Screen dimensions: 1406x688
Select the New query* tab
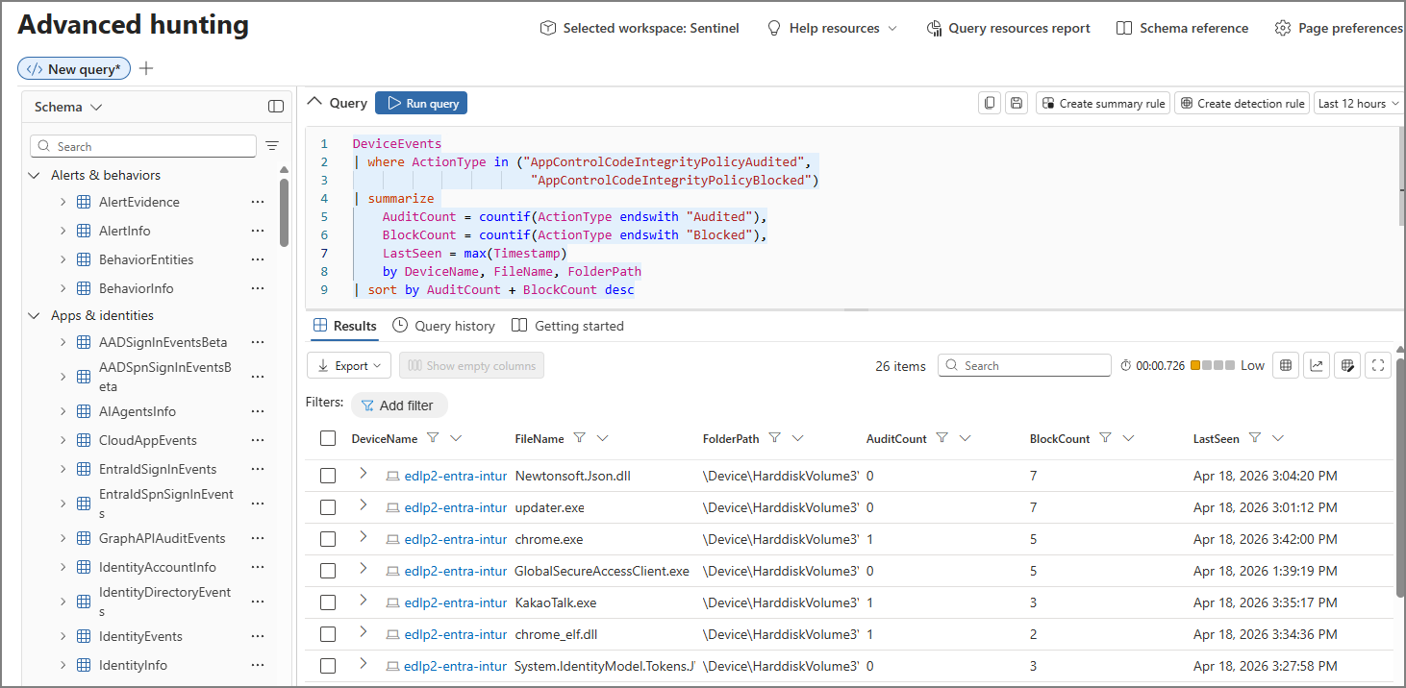click(74, 68)
